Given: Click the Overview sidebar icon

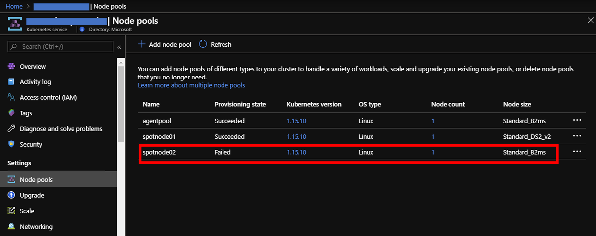Looking at the screenshot, I should [x=11, y=67].
